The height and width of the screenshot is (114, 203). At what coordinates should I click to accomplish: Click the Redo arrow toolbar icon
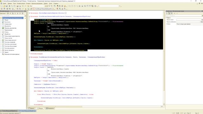[x=25, y=6]
